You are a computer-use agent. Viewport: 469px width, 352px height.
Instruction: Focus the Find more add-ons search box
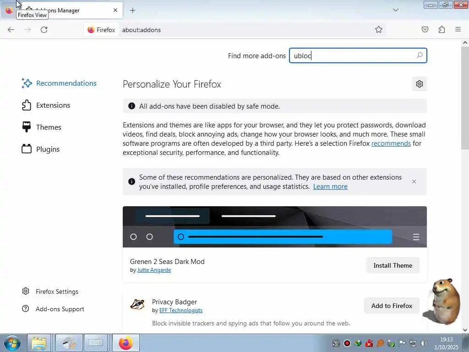(358, 55)
